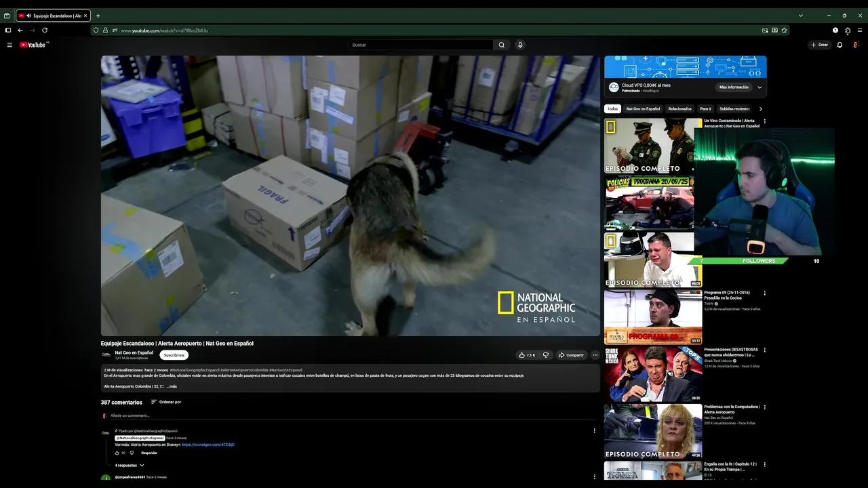Image resolution: width=868 pixels, height=488 pixels.
Task: Open options for 'Un Vino Contaminado' video
Action: 764,121
